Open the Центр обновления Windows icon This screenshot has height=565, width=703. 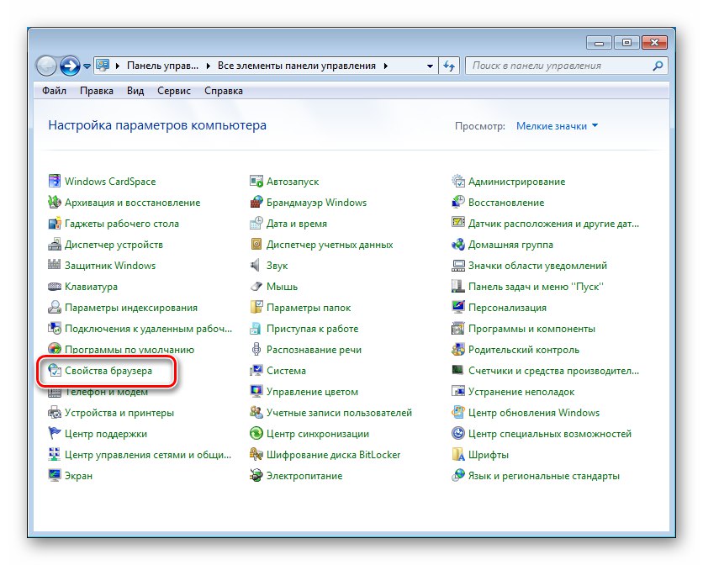coord(457,413)
